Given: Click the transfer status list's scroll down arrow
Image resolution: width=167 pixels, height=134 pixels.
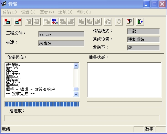Looking at the screenshot, I should click(76, 94).
